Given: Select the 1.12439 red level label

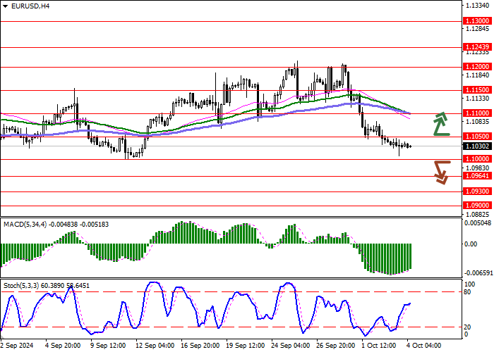Looking at the screenshot, I should pos(477,47).
